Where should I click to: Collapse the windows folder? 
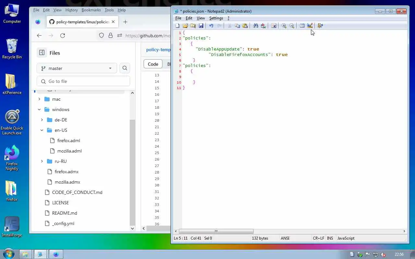point(39,109)
